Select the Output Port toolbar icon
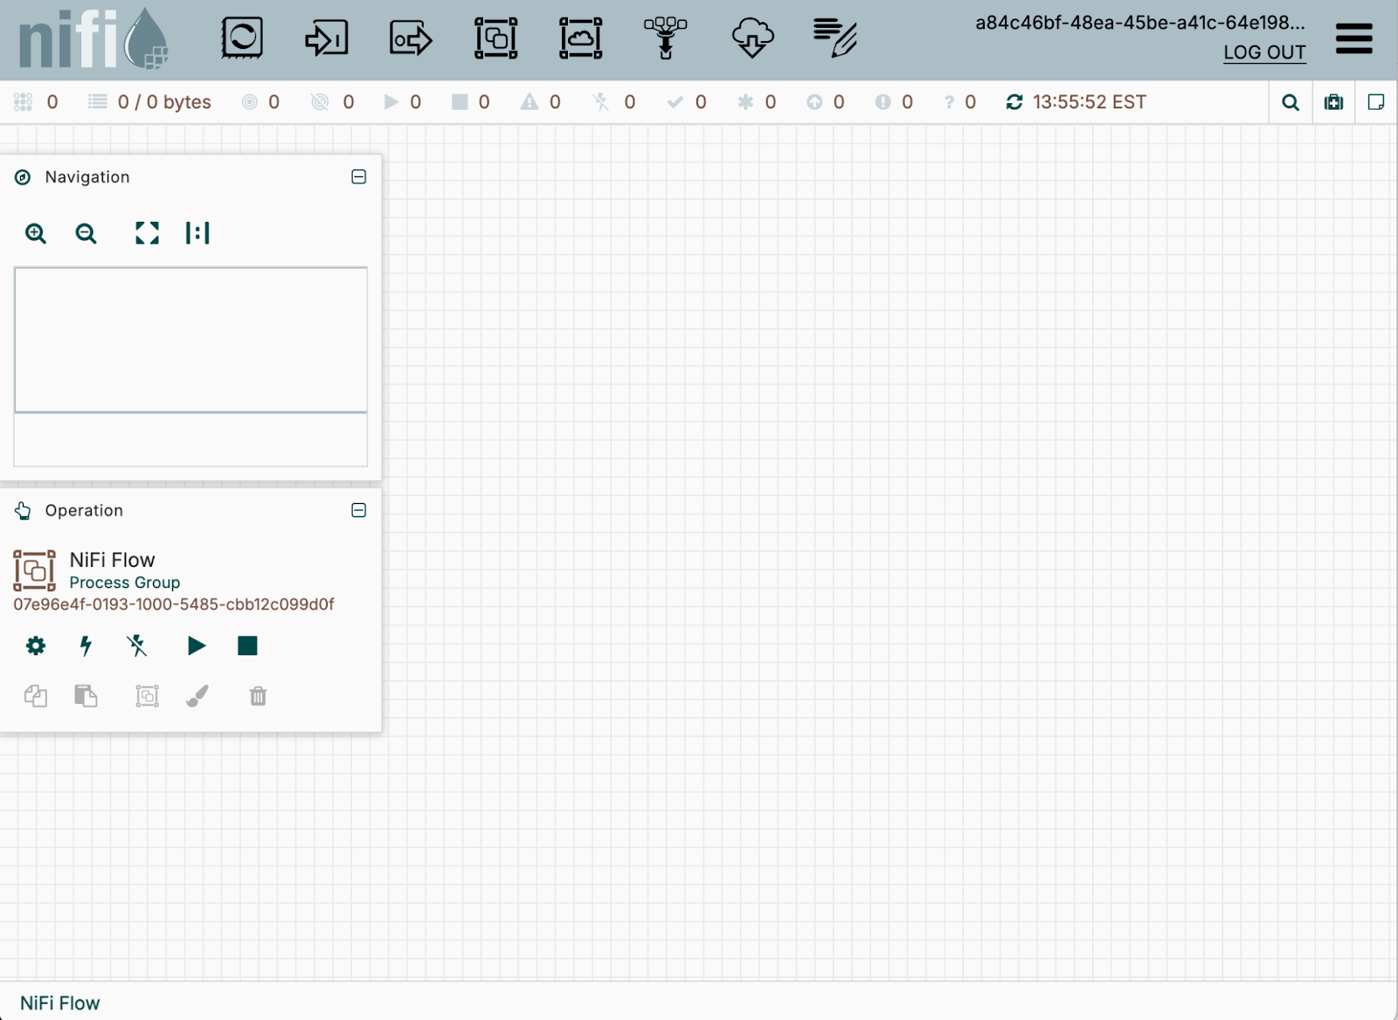The width and height of the screenshot is (1398, 1020). pyautogui.click(x=411, y=38)
